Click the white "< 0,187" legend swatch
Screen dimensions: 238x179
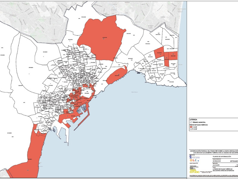[x=191, y=129]
